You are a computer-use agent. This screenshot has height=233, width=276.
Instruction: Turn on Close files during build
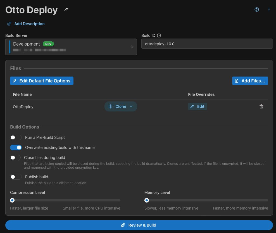16,158
